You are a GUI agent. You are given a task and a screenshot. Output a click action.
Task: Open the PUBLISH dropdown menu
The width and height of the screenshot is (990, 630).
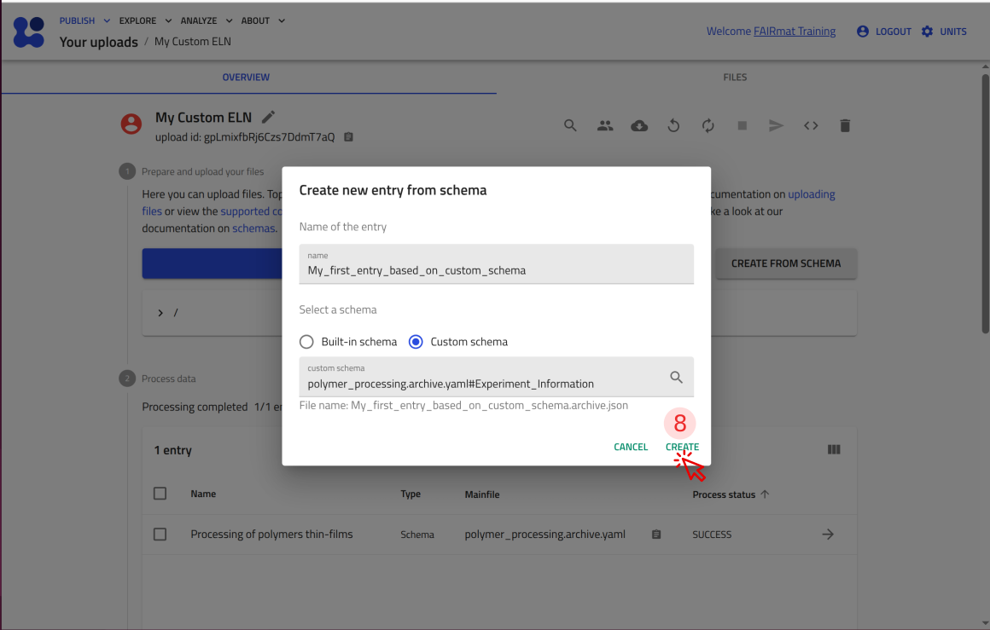pos(84,20)
